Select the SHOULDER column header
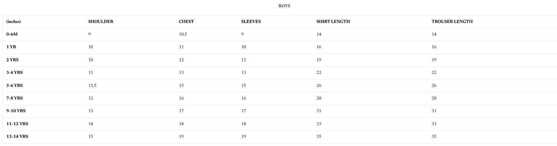 101,22
